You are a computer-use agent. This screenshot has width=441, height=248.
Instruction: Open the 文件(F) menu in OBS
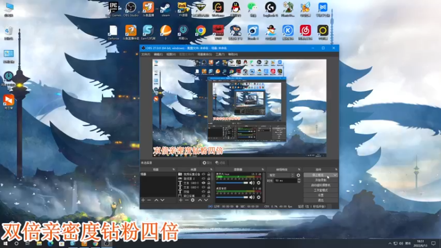coord(146,54)
